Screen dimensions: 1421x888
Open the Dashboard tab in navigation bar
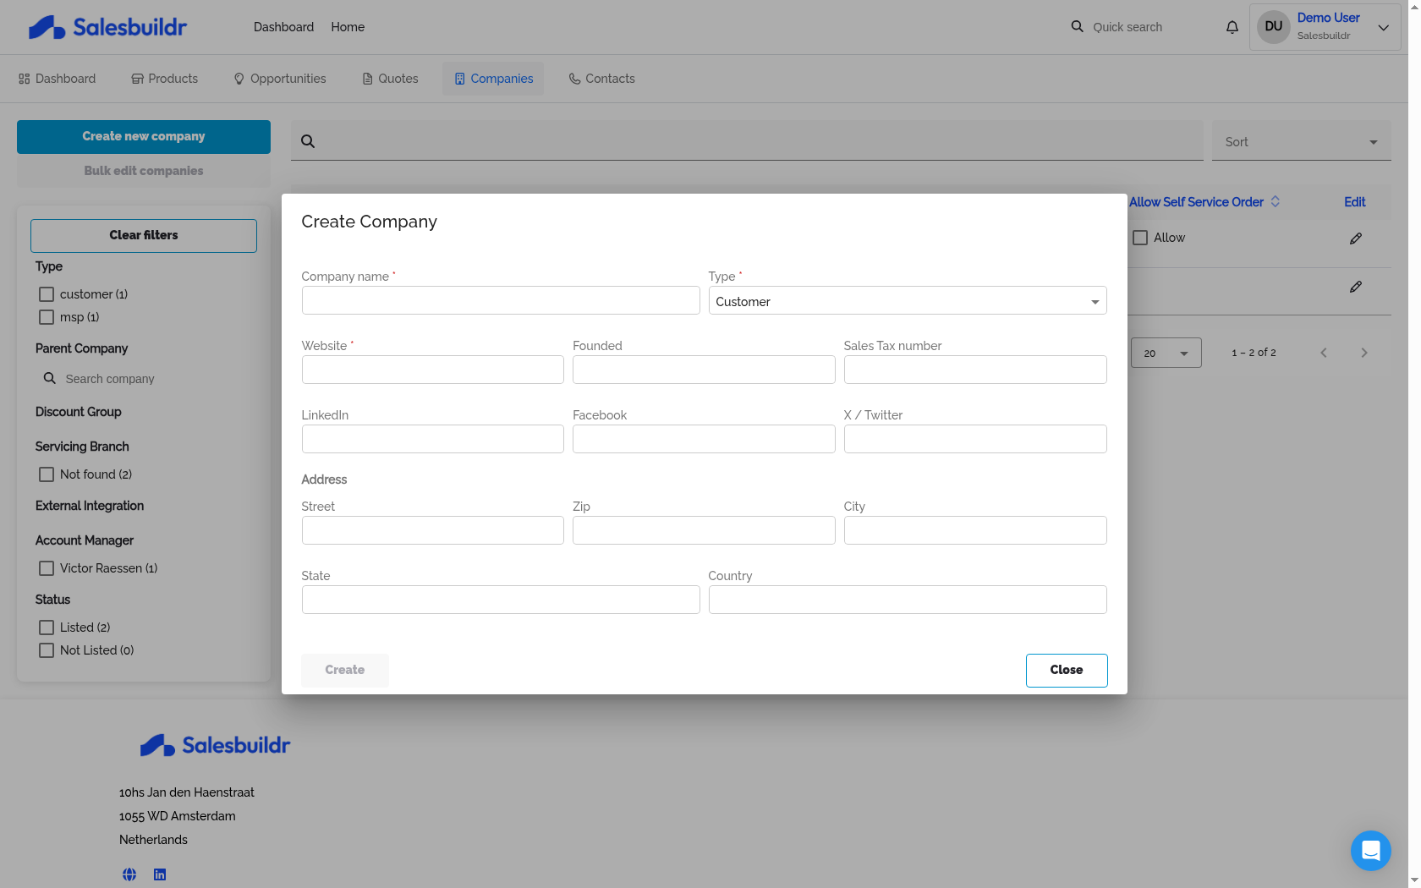point(58,79)
